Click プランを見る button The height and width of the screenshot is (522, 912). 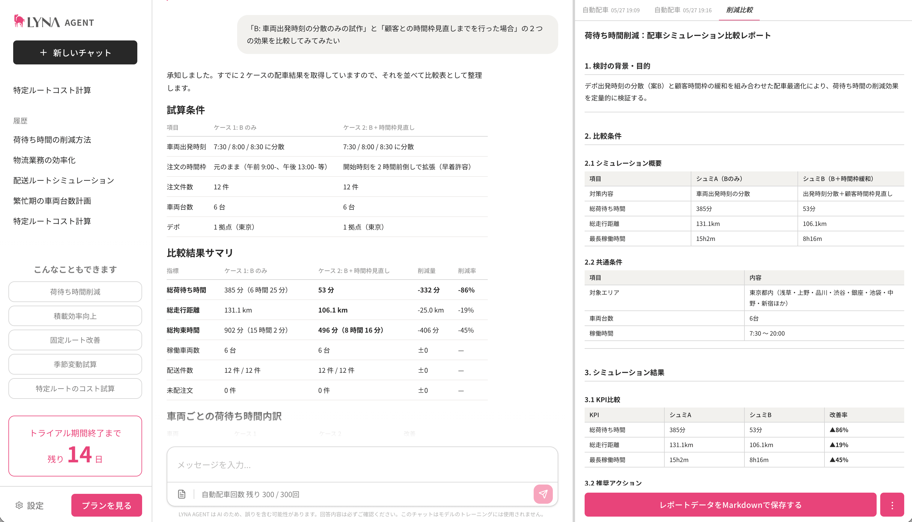click(x=106, y=505)
